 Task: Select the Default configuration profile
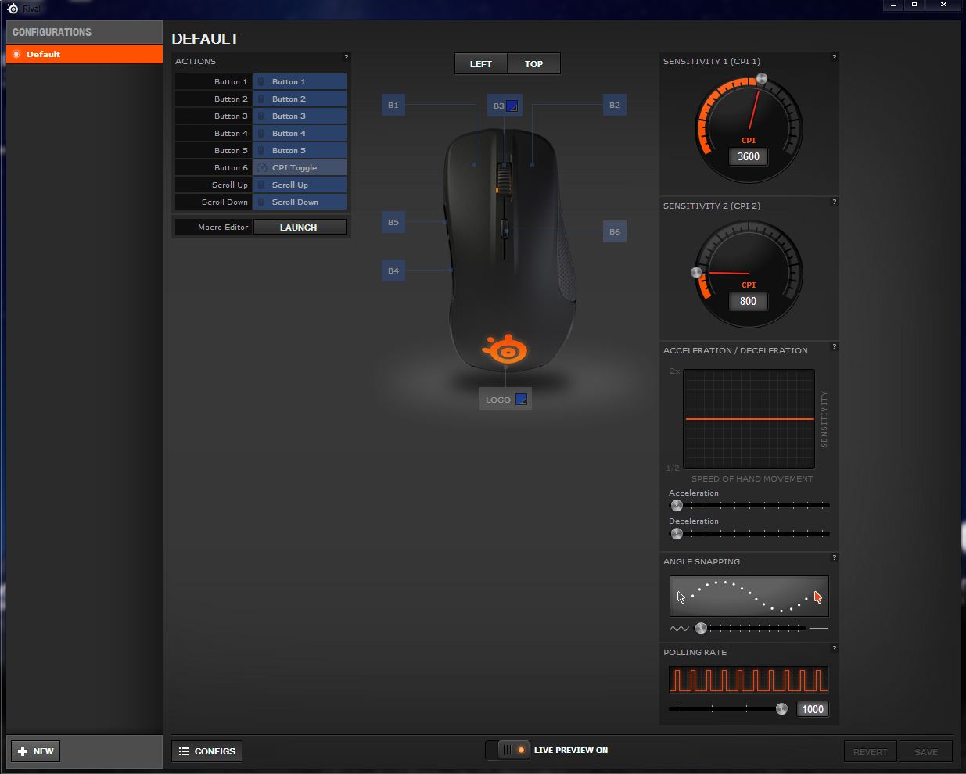tap(84, 54)
